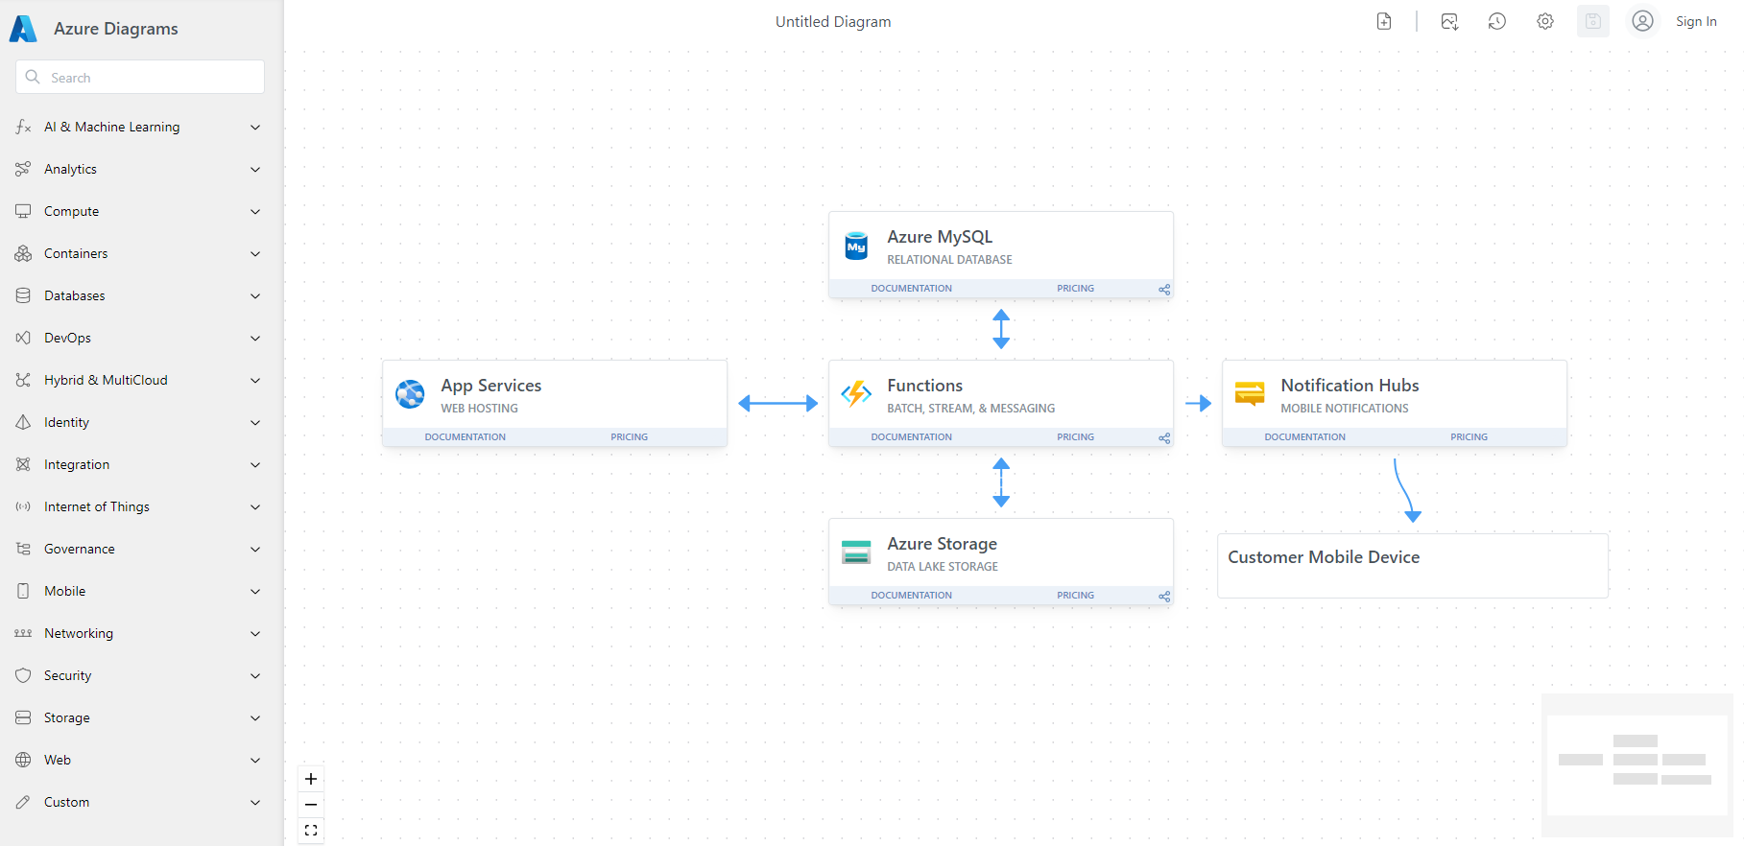Open the settings gear icon
Screen dimensions: 1744x846
pyautogui.click(x=1545, y=21)
